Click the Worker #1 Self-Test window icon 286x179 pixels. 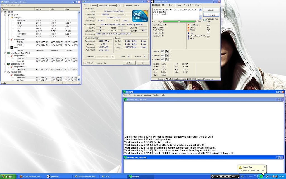coord(125,100)
